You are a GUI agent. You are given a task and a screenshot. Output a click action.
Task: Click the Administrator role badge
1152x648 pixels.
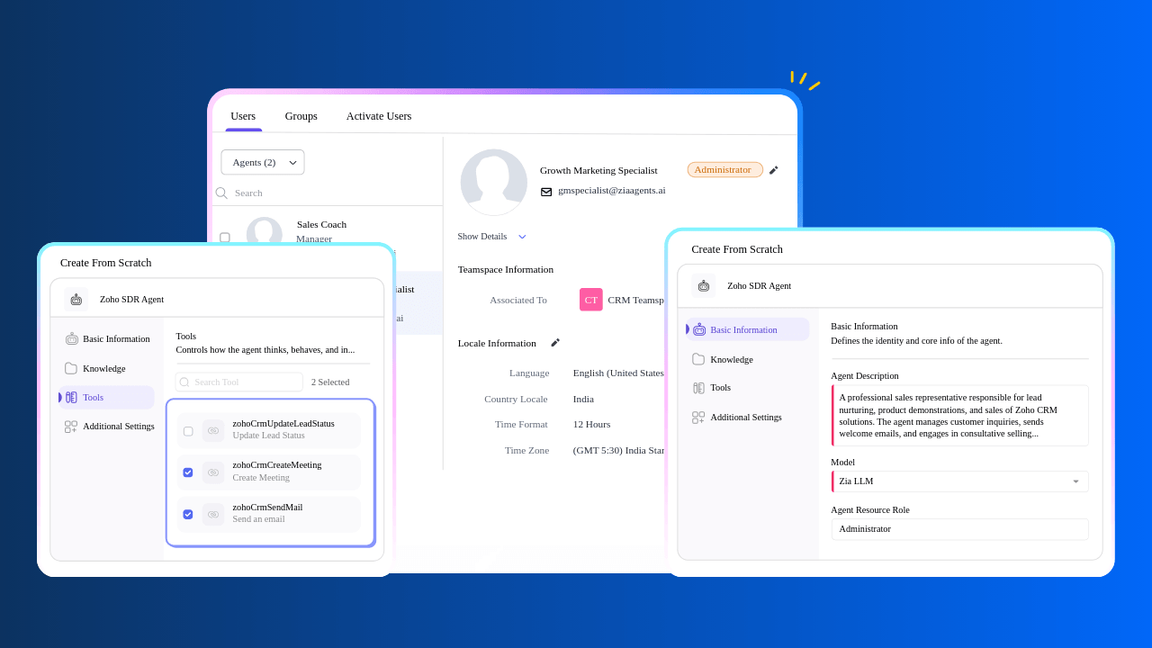pyautogui.click(x=724, y=169)
